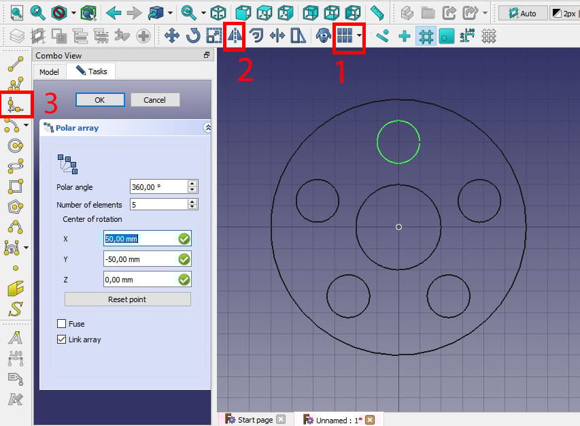This screenshot has height=426, width=580.
Task: Set the Top view cube icon
Action: tap(264, 13)
